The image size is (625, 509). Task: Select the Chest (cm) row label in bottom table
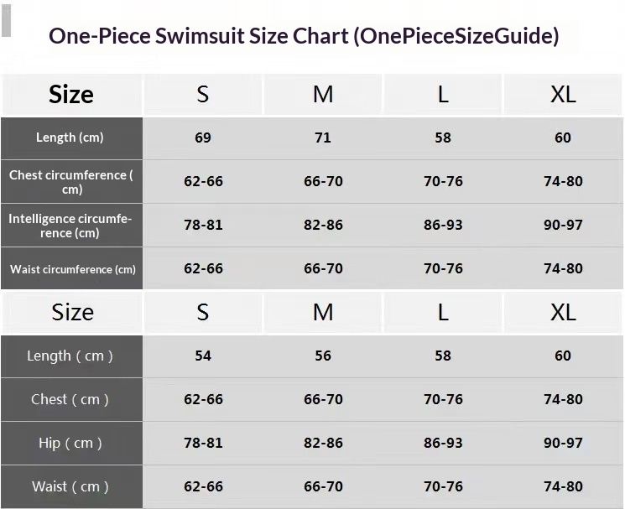(x=70, y=399)
